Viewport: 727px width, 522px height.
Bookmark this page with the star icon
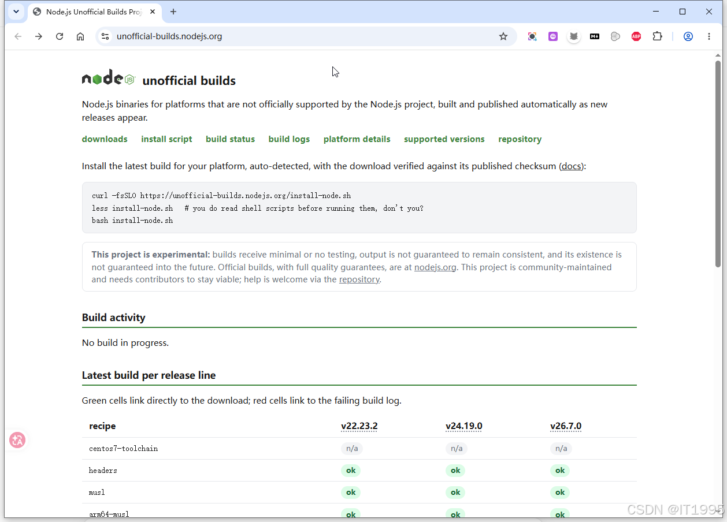(503, 36)
